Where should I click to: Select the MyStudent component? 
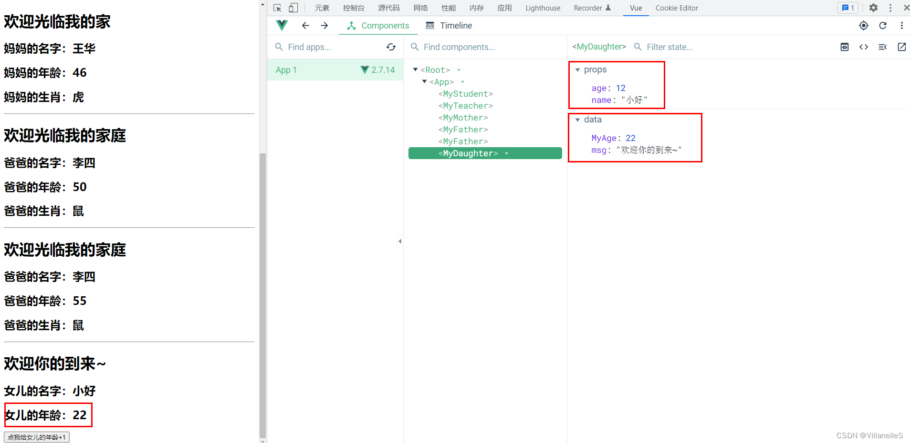click(x=466, y=94)
